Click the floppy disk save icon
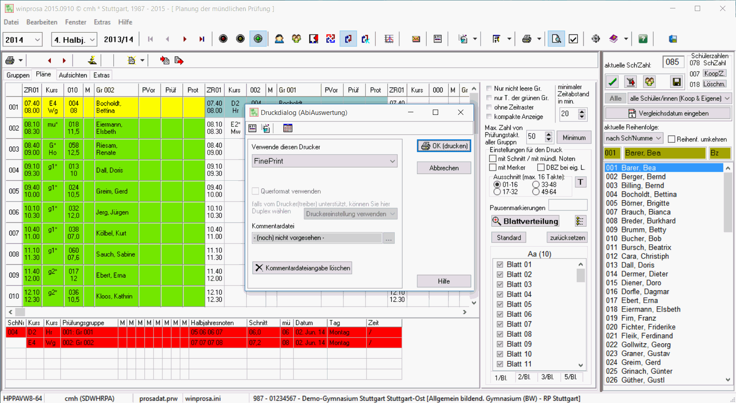The image size is (736, 403). [676, 82]
